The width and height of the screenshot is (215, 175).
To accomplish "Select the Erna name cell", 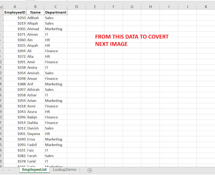I will 35,139.
